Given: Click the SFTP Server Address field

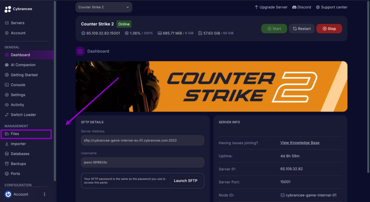Looking at the screenshot, I should [142, 141].
